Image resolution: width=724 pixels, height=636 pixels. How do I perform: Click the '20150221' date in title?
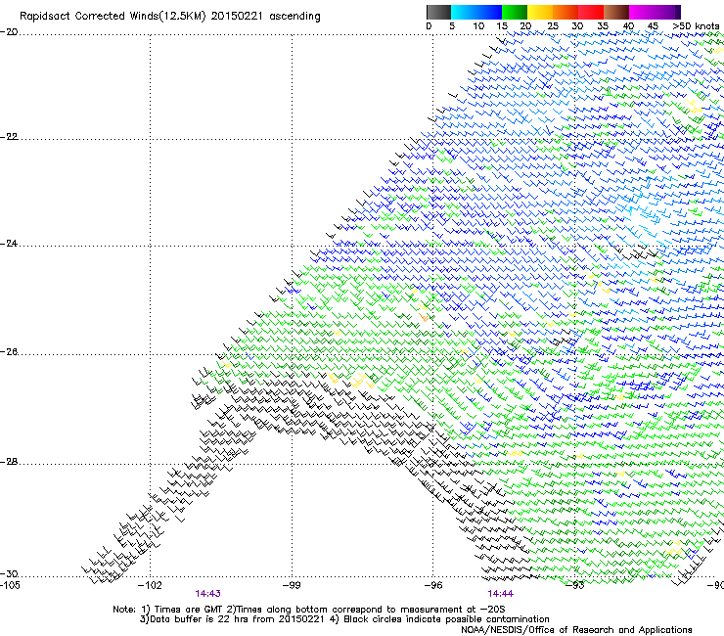point(237,17)
